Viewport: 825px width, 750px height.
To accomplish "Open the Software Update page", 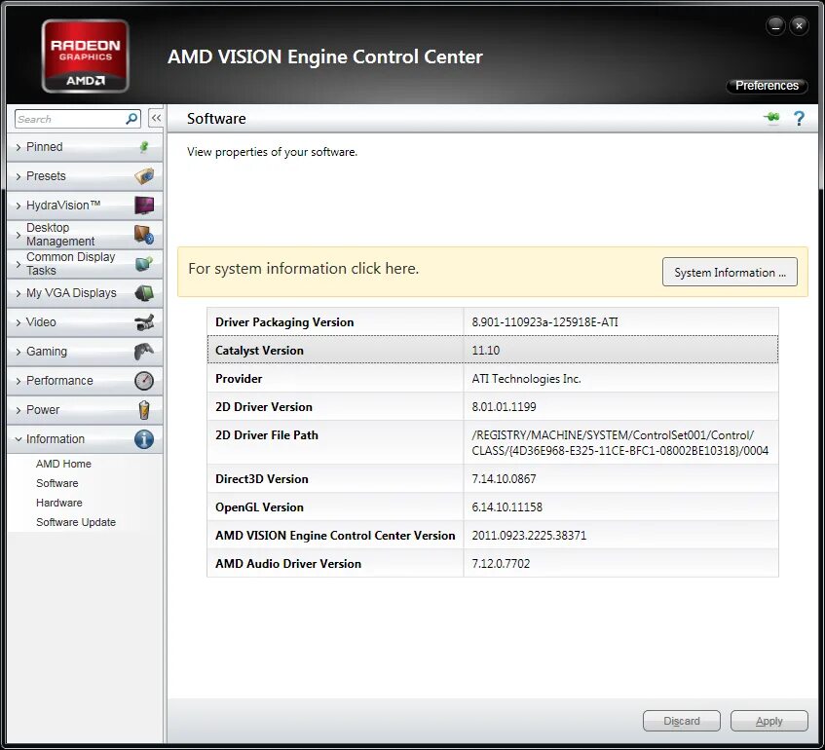I will tap(76, 522).
